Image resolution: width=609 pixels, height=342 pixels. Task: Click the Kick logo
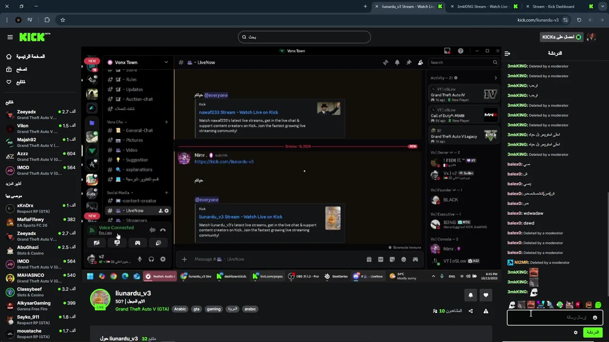coord(34,37)
